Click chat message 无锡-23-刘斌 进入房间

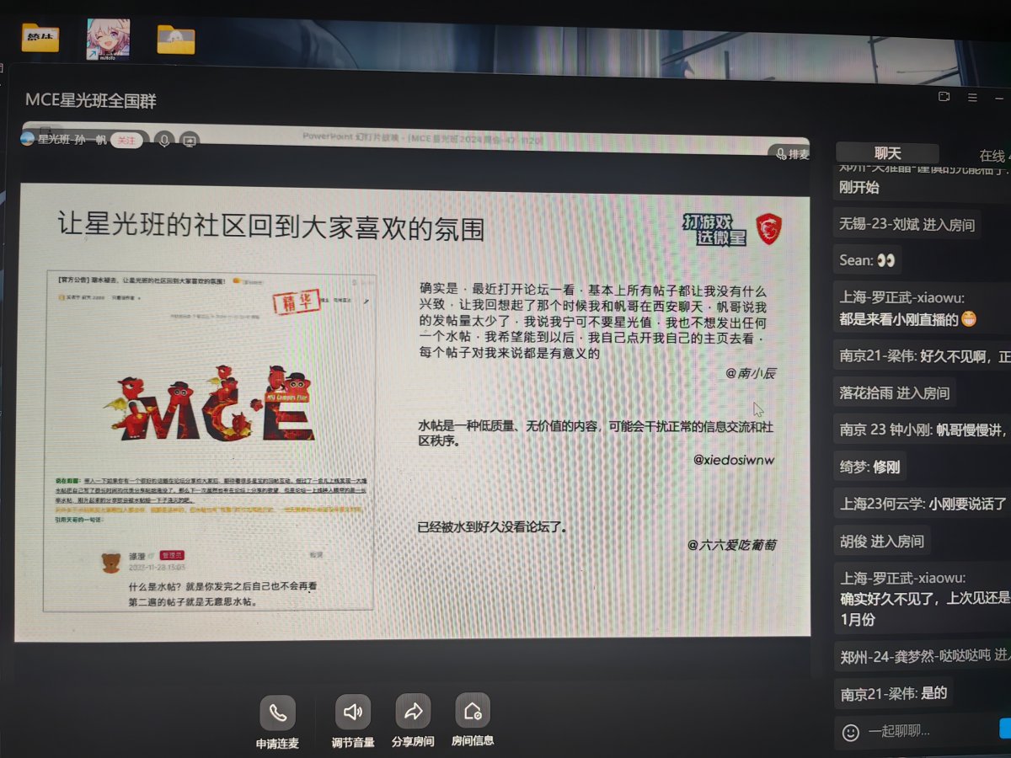[x=907, y=225]
